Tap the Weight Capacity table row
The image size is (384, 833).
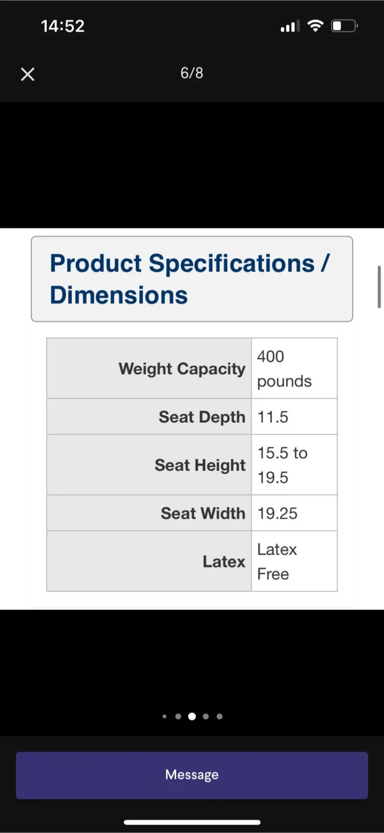(x=191, y=368)
